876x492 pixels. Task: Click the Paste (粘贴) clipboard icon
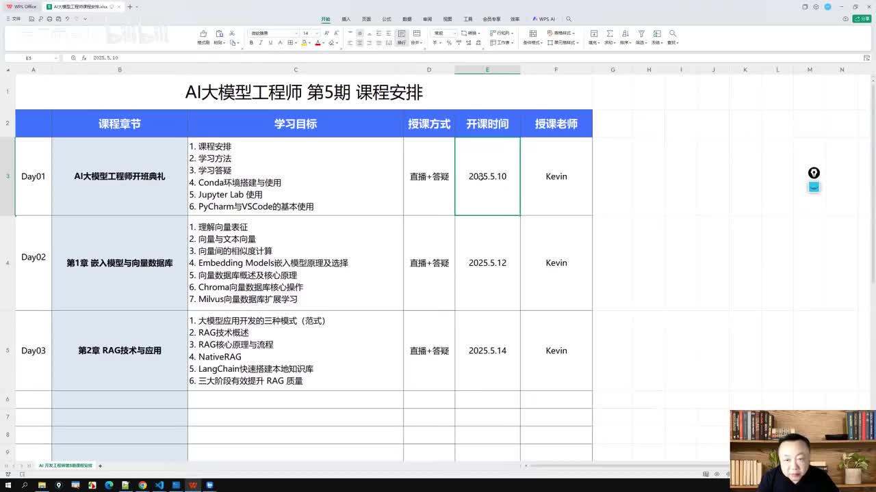(x=220, y=33)
